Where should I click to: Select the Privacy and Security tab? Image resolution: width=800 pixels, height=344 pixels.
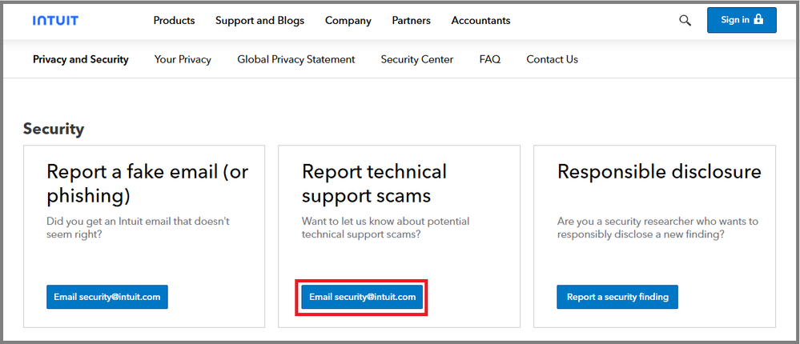(80, 59)
